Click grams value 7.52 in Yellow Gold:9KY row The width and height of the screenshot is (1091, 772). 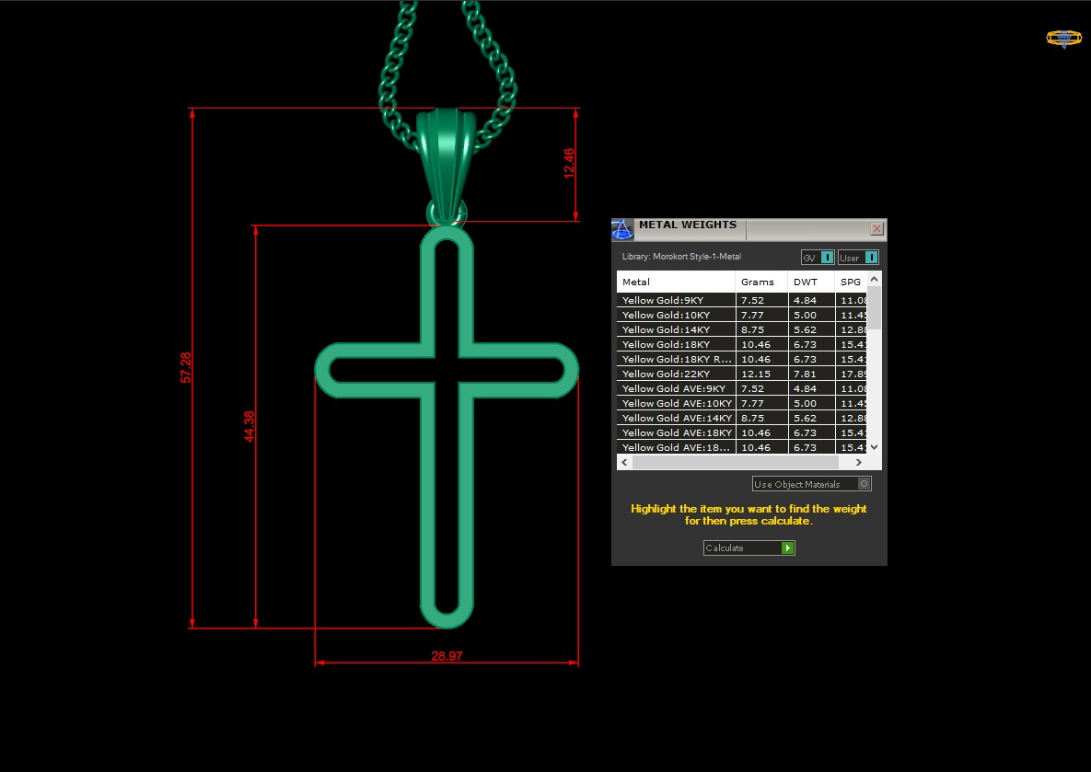752,301
